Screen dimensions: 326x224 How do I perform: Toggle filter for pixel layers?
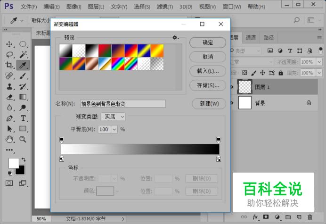(x=270, y=50)
